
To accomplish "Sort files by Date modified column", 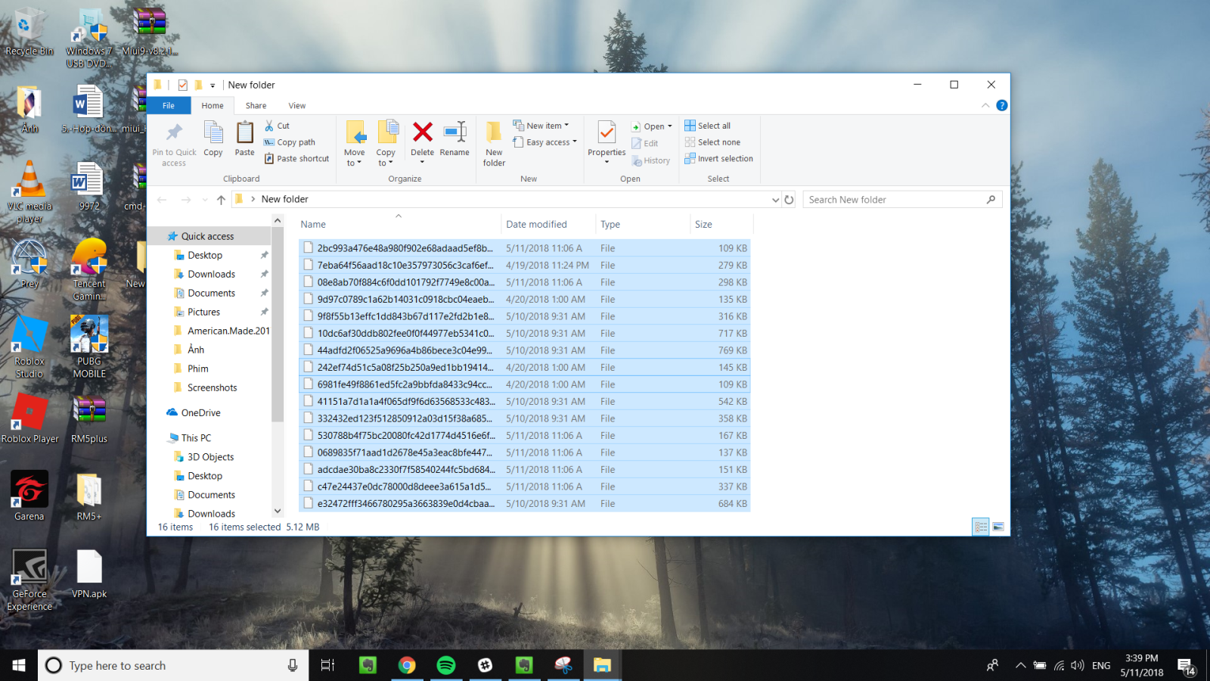I will [548, 225].
